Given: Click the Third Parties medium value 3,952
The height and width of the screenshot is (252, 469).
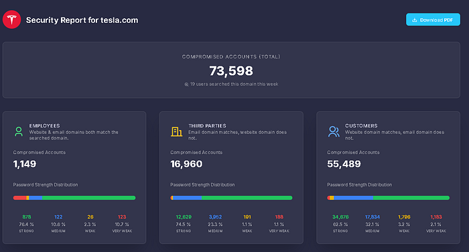Looking at the screenshot, I should 215,216.
